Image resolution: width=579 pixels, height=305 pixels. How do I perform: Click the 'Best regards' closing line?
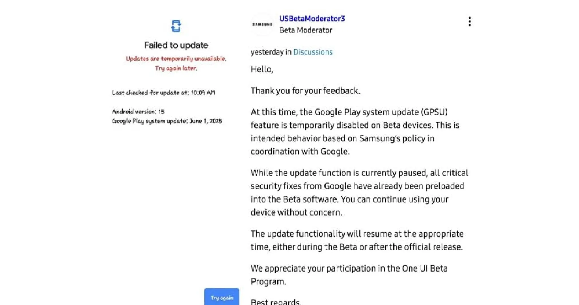click(276, 302)
